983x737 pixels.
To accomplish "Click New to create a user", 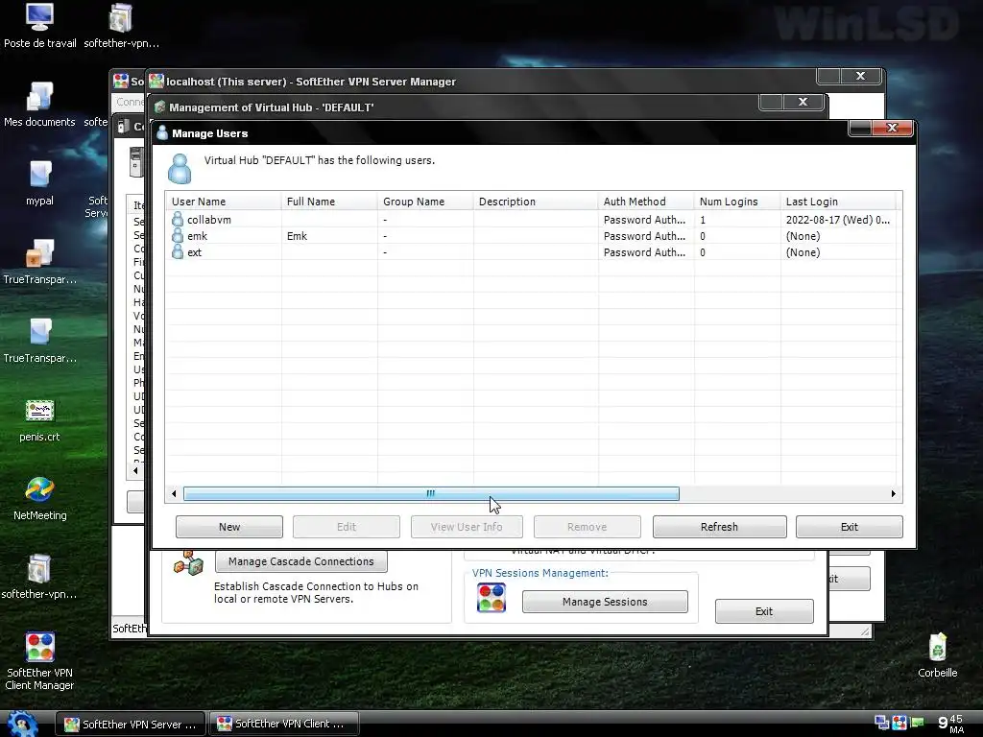I will click(229, 527).
